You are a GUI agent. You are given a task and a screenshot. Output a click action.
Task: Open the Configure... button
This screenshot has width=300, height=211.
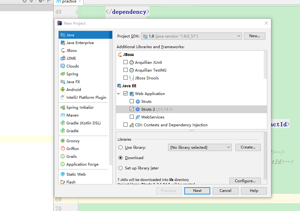245,181
